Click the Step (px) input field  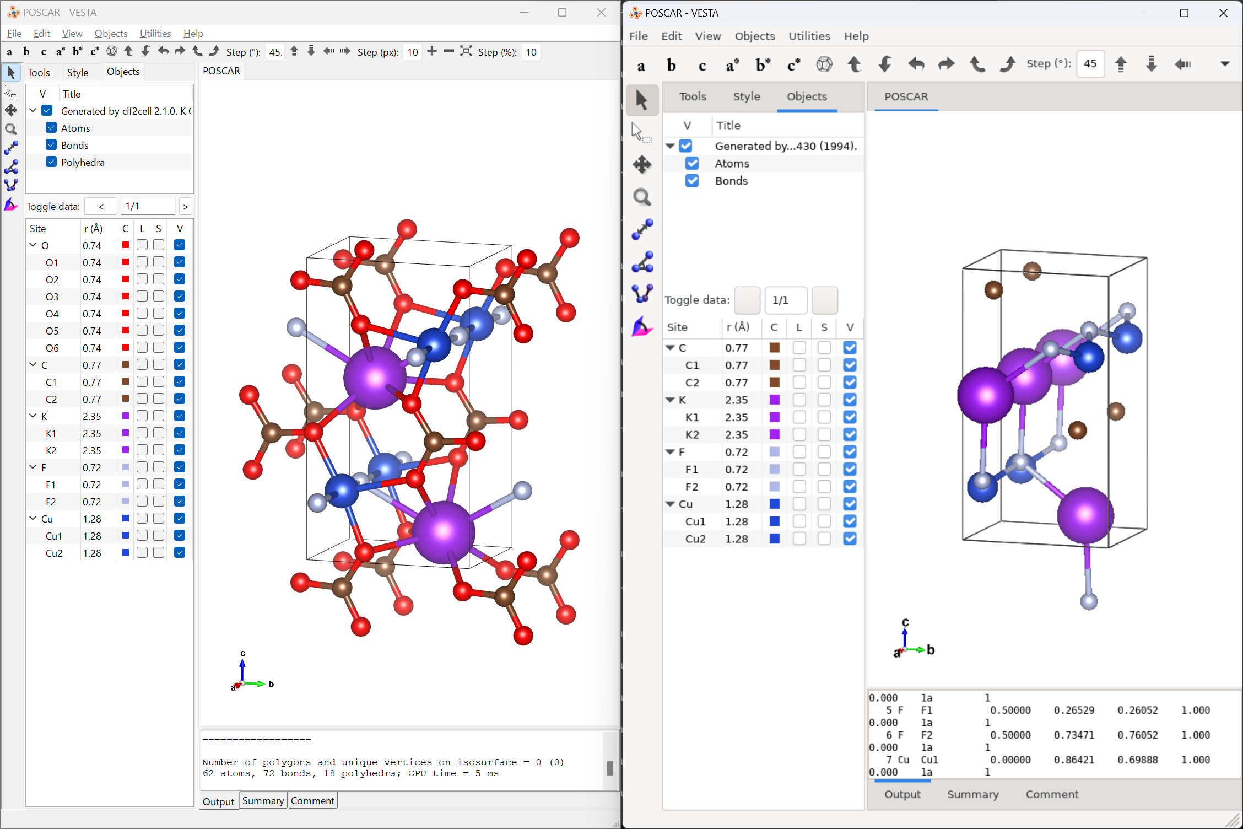click(412, 52)
